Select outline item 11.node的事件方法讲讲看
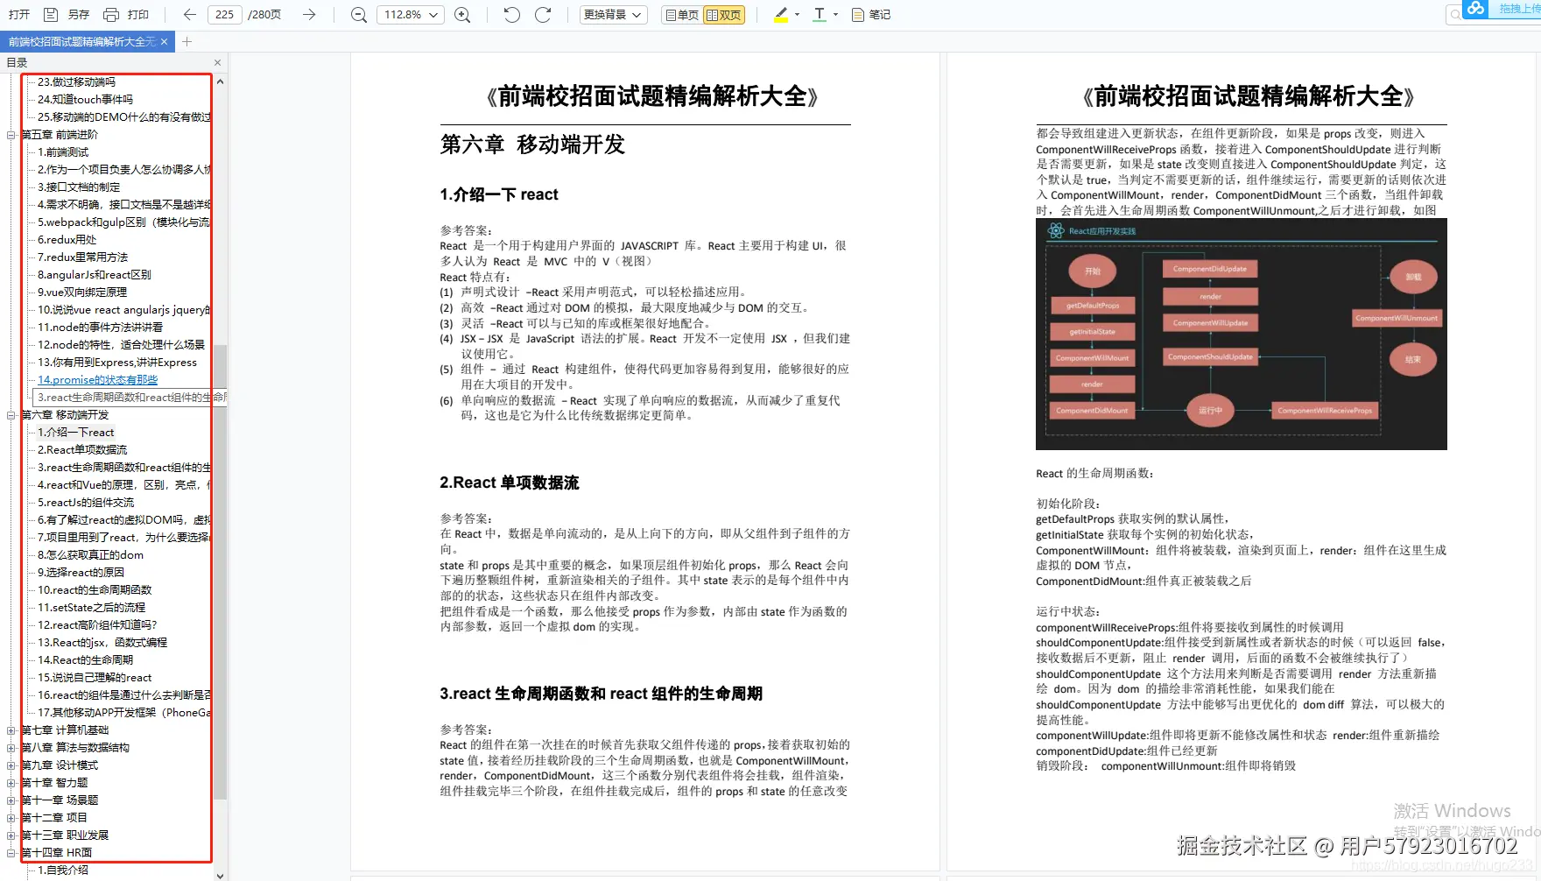Screen dimensions: 1541x881 click(x=100, y=328)
